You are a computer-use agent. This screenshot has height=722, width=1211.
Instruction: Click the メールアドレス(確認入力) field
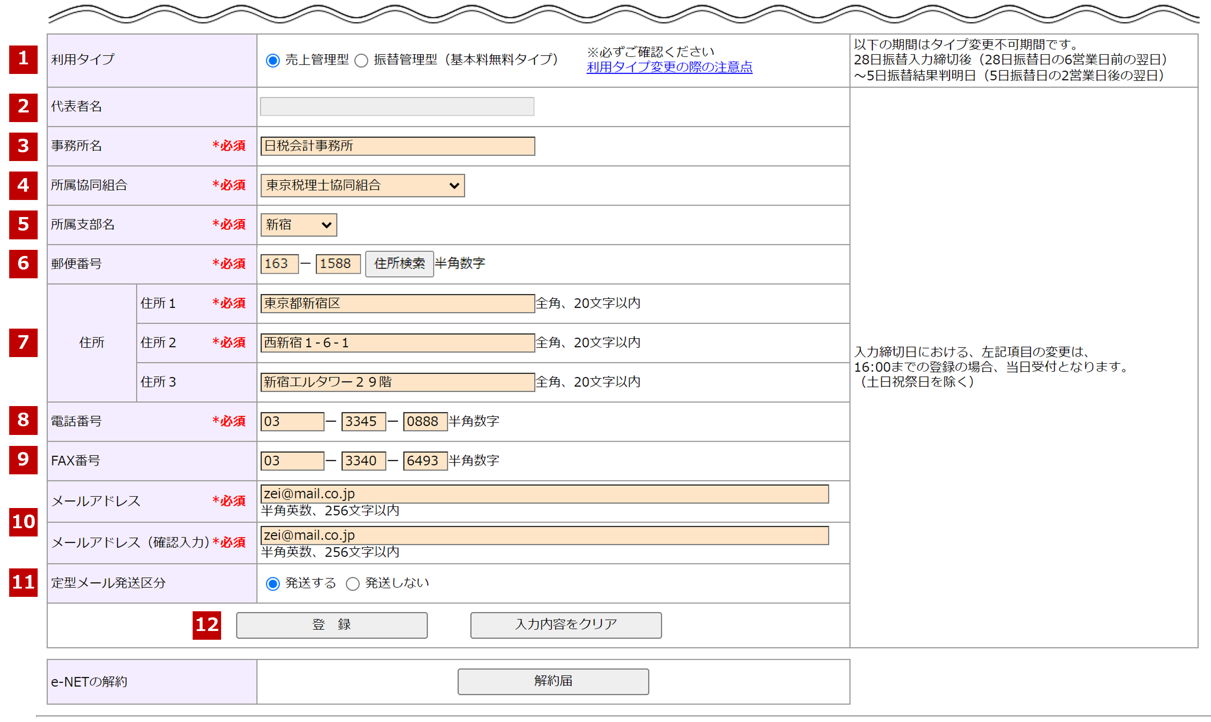click(544, 535)
